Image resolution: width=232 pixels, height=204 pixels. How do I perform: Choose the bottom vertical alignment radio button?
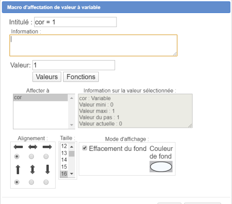tap(46, 182)
